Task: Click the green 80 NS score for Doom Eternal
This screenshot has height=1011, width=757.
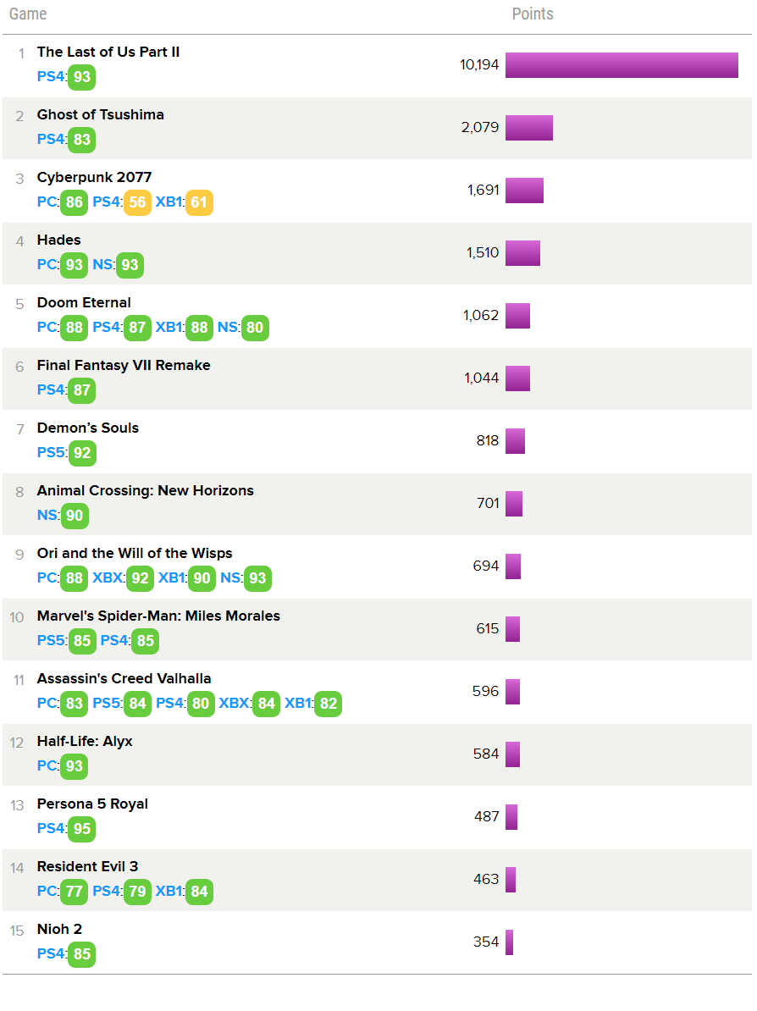Action: (255, 328)
